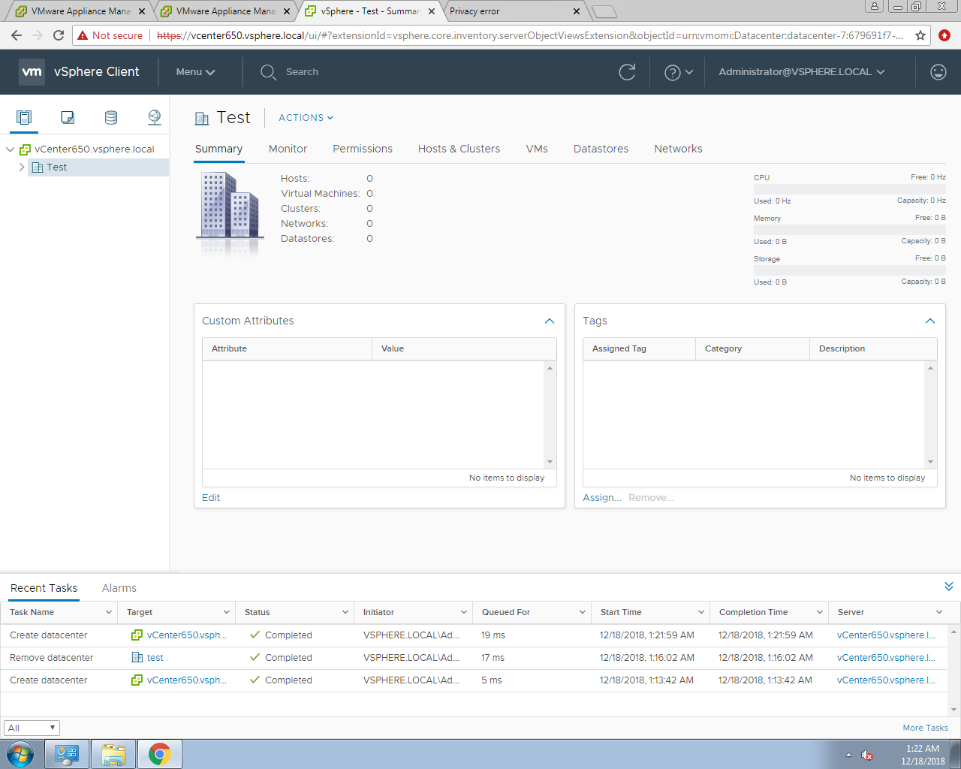Switch to the first VMware Appliance Management browser tab
Viewport: 961px width, 769px height.
pyautogui.click(x=81, y=11)
